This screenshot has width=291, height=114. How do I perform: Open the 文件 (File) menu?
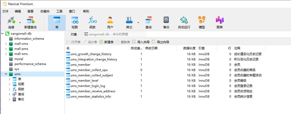[5, 11]
